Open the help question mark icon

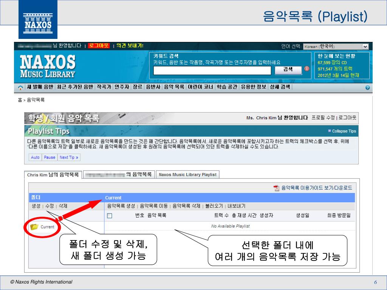pyautogui.click(x=367, y=88)
